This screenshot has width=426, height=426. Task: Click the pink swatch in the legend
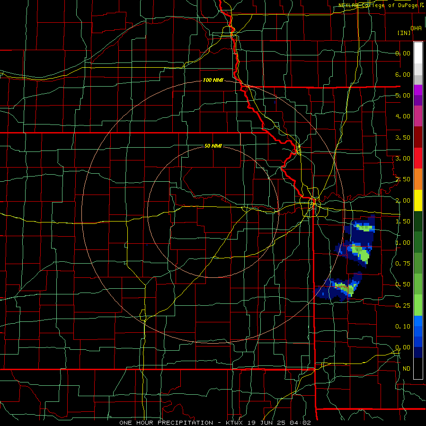click(x=418, y=116)
